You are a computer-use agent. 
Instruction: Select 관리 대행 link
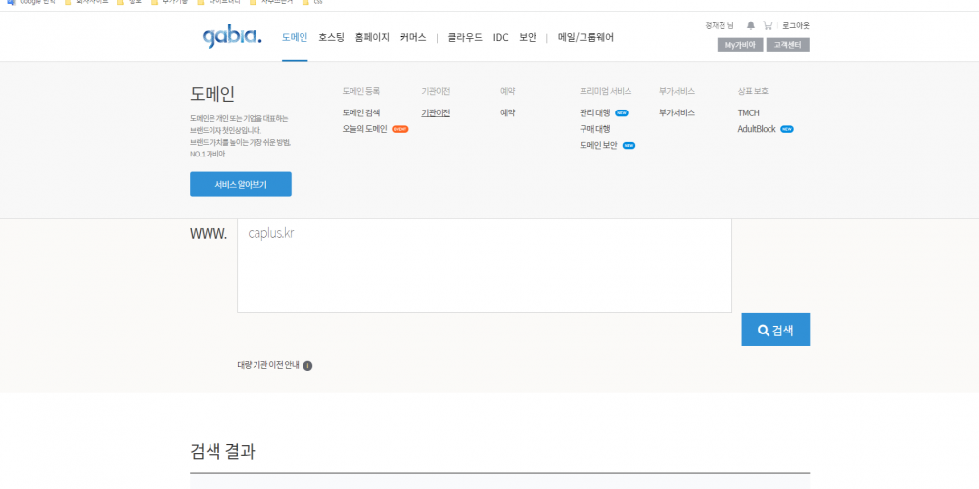594,112
